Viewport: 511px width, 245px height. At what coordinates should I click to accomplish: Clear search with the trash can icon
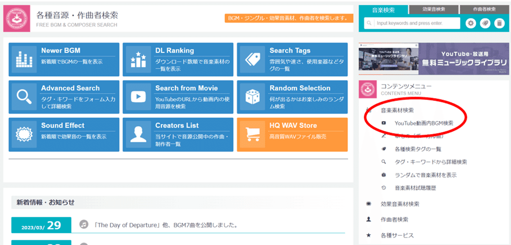[499, 23]
